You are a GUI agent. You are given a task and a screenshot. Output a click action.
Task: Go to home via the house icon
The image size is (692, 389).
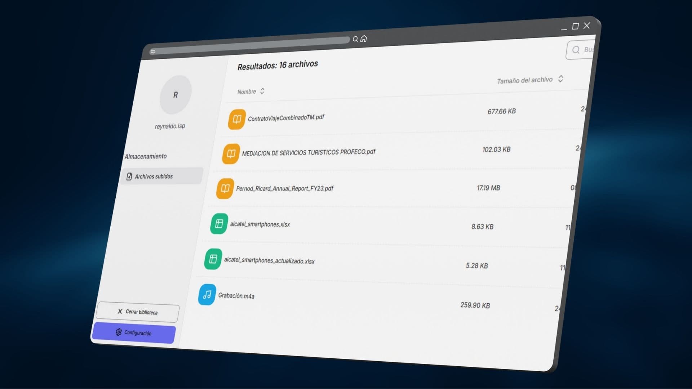tap(364, 38)
